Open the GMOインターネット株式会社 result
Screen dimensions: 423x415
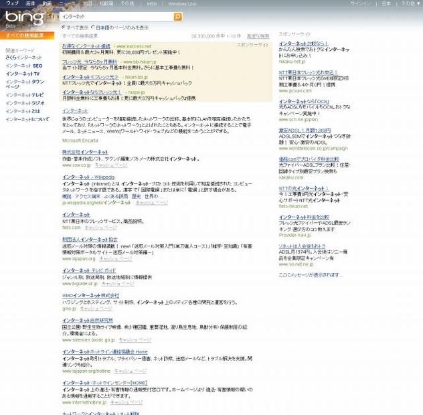tap(90, 296)
